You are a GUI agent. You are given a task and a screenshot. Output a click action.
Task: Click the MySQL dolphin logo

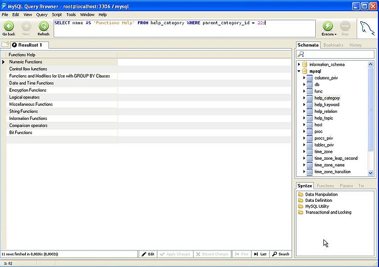click(x=367, y=28)
